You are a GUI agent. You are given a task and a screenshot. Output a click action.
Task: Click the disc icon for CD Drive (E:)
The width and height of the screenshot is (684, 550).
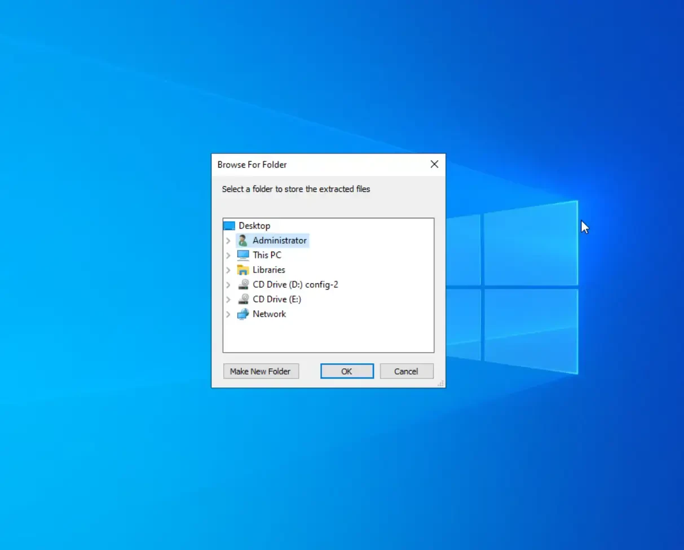click(x=242, y=299)
